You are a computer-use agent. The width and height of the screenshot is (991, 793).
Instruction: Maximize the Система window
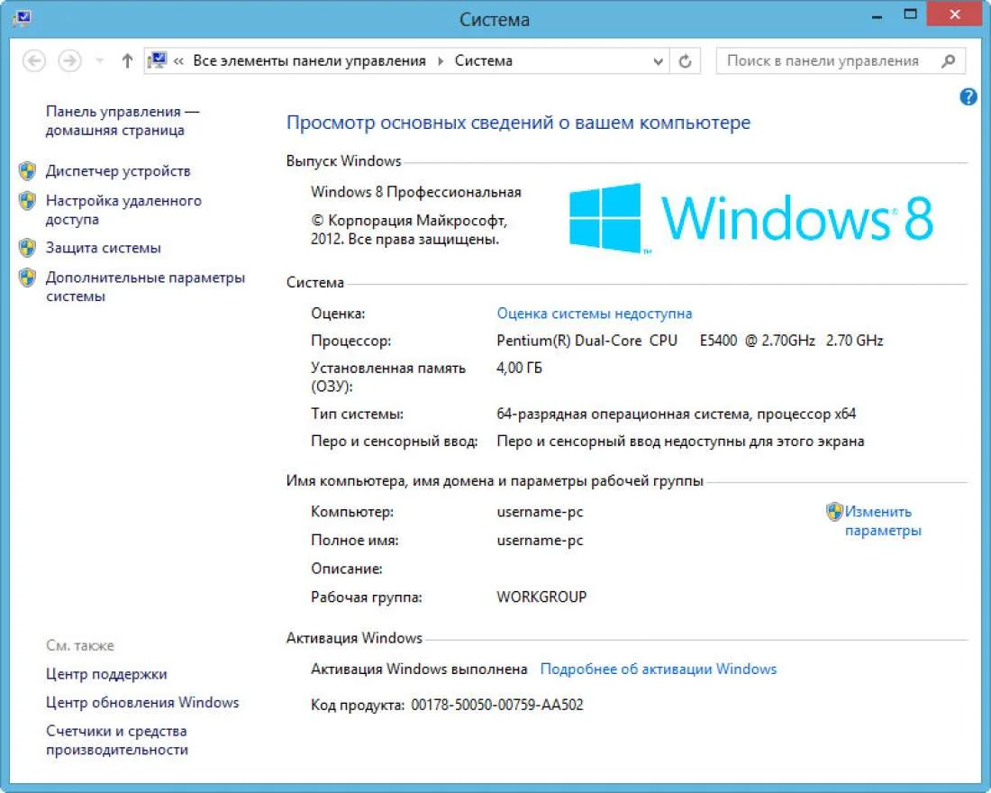point(910,14)
